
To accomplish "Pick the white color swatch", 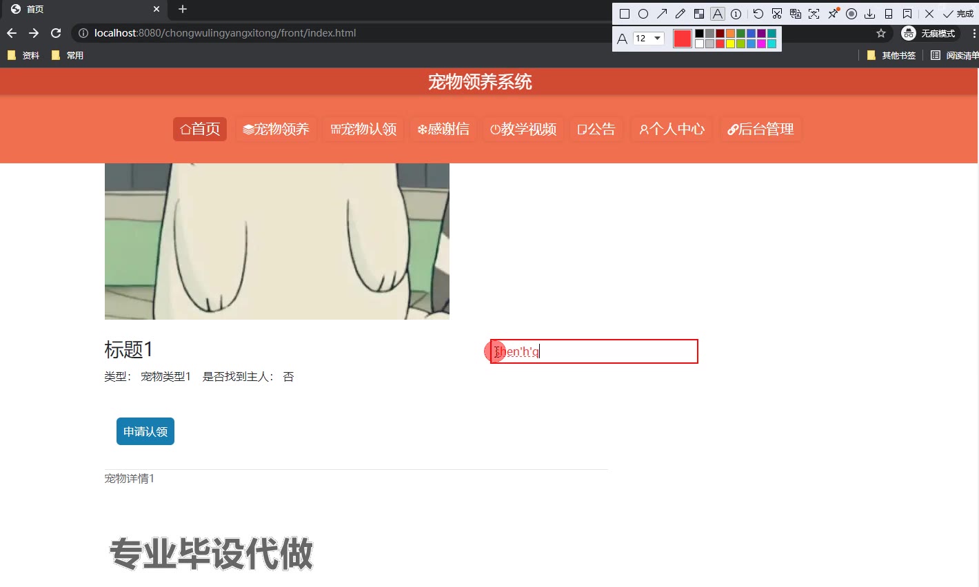I will 699,43.
